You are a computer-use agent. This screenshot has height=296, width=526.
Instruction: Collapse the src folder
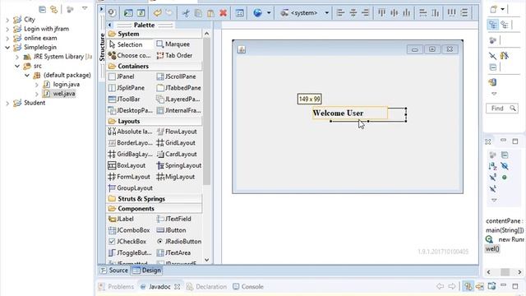tap(17, 66)
